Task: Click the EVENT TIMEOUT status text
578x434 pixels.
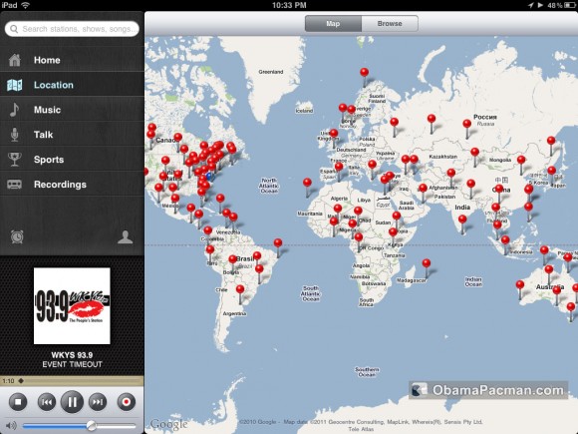Action: 72,364
